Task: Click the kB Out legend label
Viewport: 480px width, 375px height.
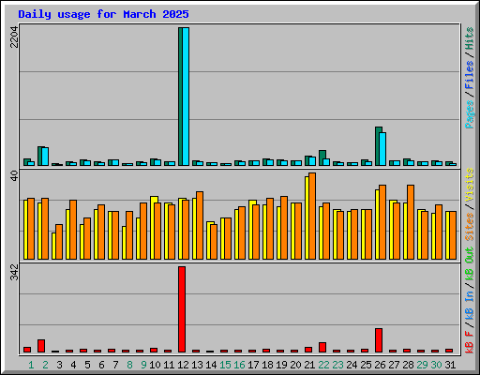Action: pyautogui.click(x=470, y=264)
